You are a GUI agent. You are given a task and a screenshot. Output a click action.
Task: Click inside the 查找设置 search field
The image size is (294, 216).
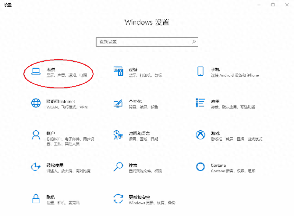[x=143, y=42]
